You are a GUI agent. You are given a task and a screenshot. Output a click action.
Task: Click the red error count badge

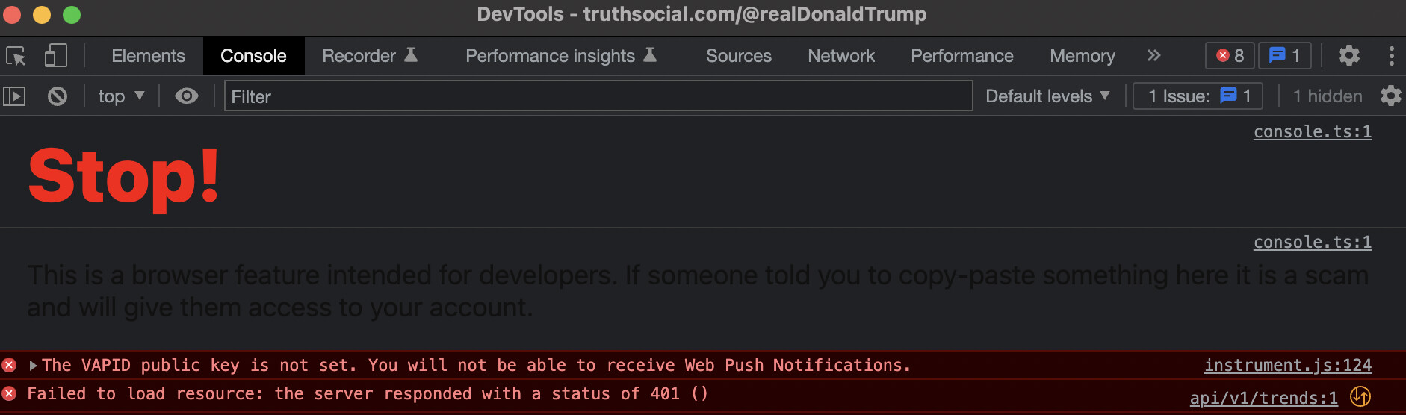[x=1230, y=56]
